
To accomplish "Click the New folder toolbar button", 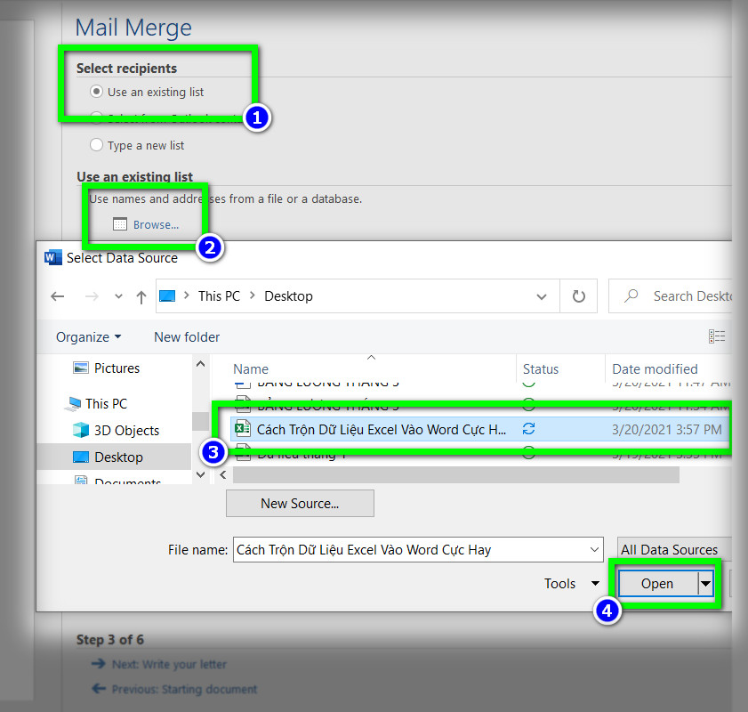I will [x=187, y=337].
